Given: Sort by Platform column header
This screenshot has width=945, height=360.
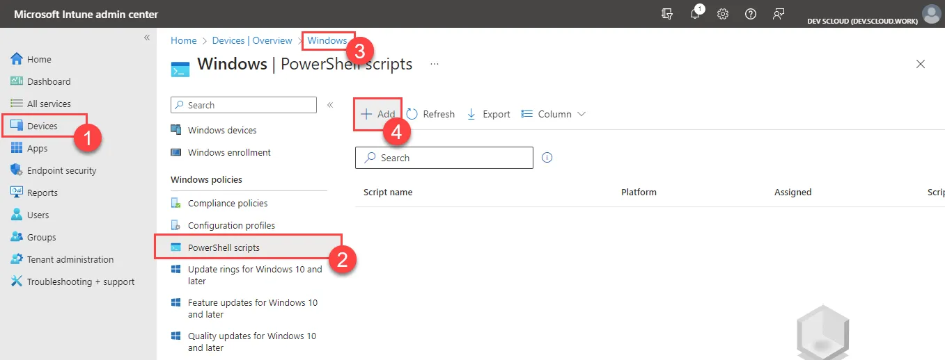Looking at the screenshot, I should pos(639,192).
